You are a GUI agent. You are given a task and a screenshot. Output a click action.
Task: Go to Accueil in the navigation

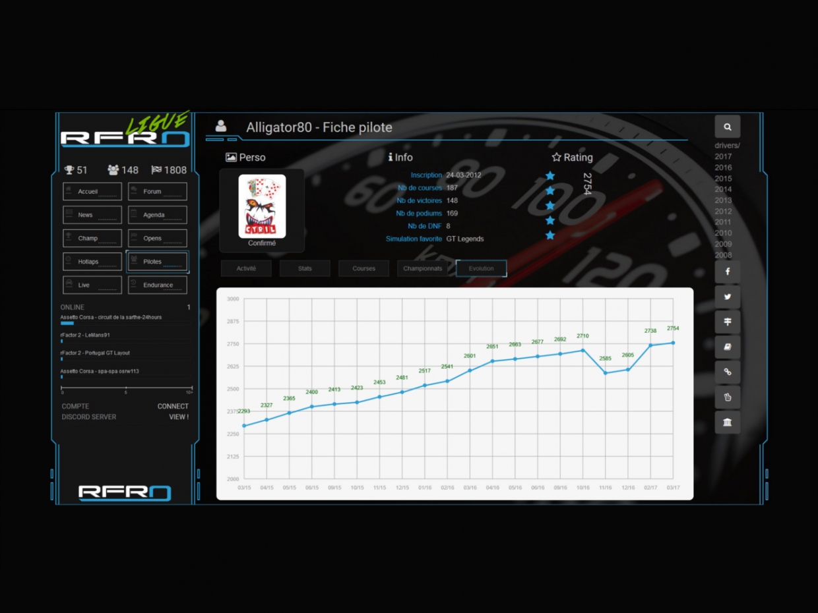[x=92, y=192]
